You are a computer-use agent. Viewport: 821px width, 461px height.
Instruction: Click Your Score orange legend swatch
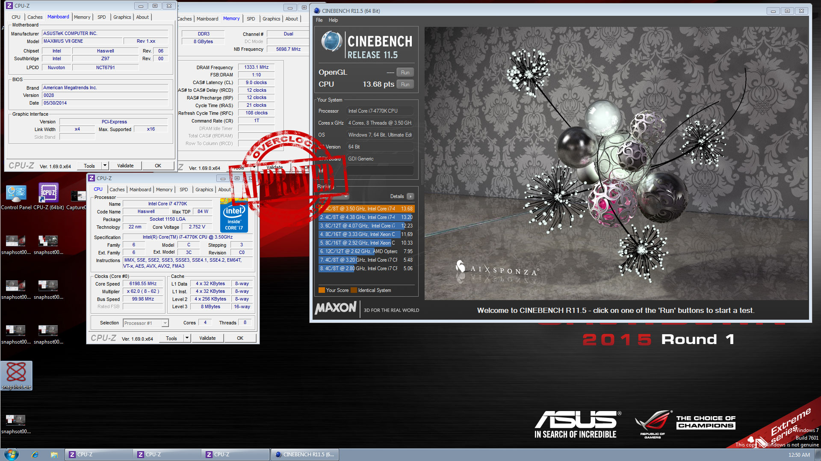pyautogui.click(x=322, y=290)
